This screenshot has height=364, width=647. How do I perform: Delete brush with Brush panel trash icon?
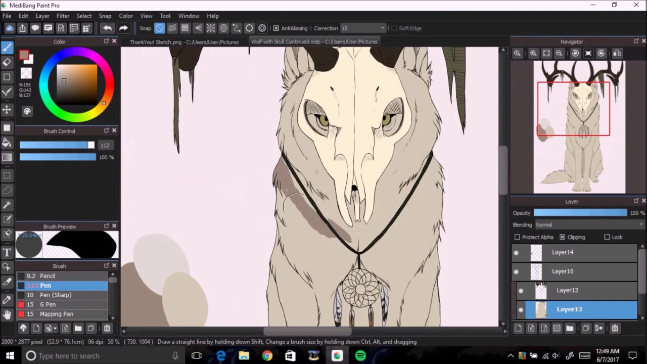107,329
